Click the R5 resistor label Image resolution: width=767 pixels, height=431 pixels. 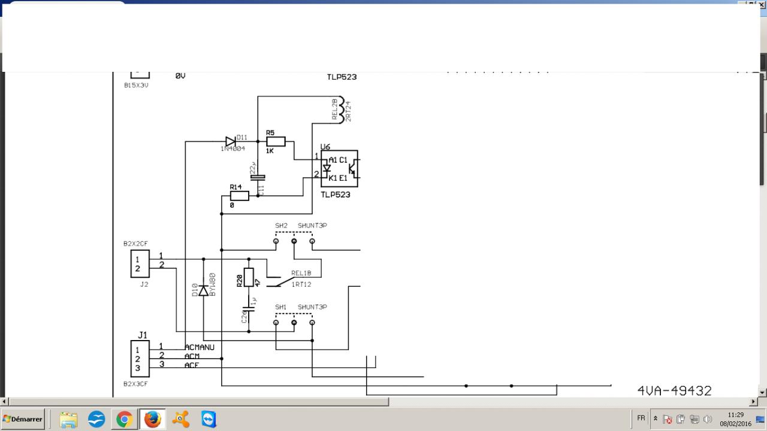(x=270, y=133)
